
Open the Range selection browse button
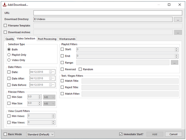tap(174, 63)
